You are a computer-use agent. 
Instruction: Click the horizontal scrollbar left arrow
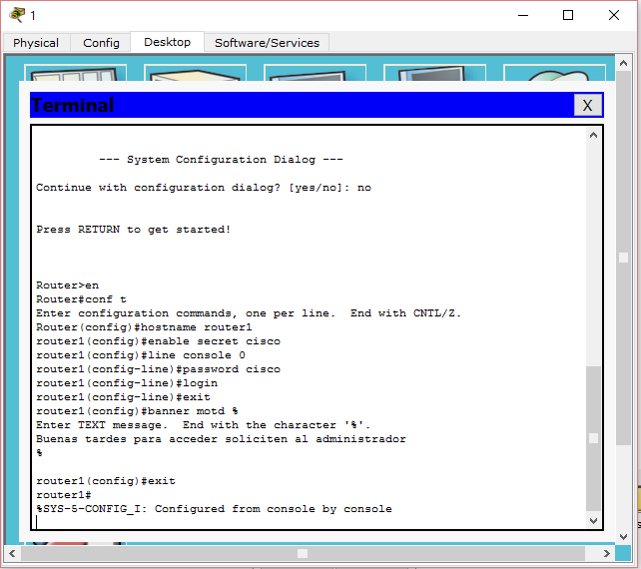tap(12, 553)
